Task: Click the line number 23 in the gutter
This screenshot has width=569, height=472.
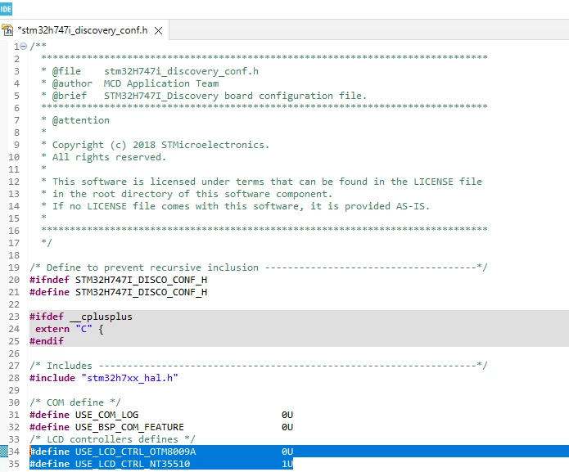Action: [x=14, y=317]
